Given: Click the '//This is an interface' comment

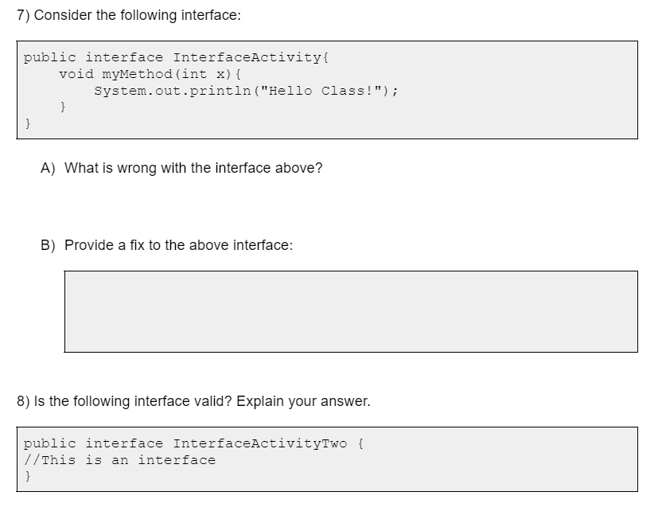Looking at the screenshot, I should coord(120,460).
